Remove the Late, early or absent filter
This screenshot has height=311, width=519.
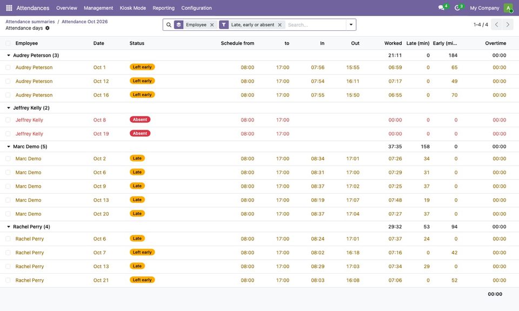pyautogui.click(x=280, y=25)
